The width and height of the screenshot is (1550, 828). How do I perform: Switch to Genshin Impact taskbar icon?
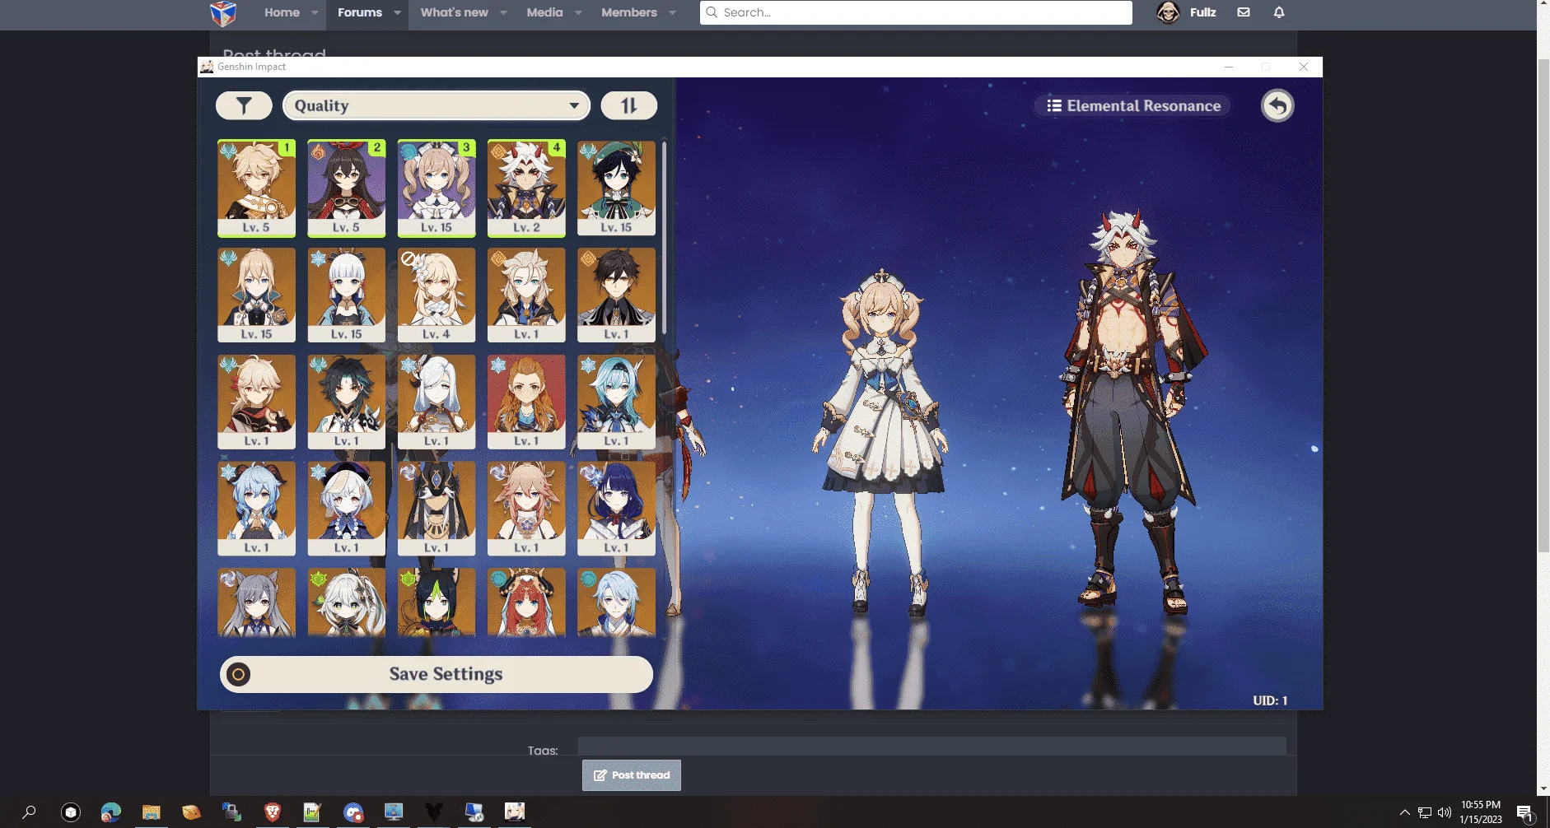point(515,812)
